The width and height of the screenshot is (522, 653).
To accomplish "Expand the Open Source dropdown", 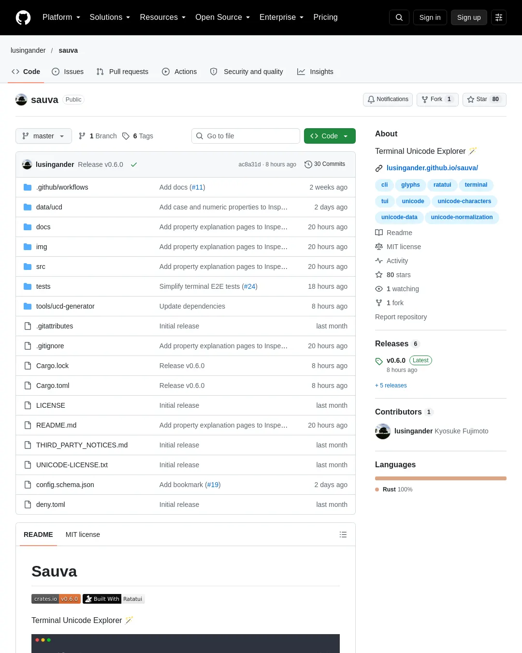I will coord(222,17).
